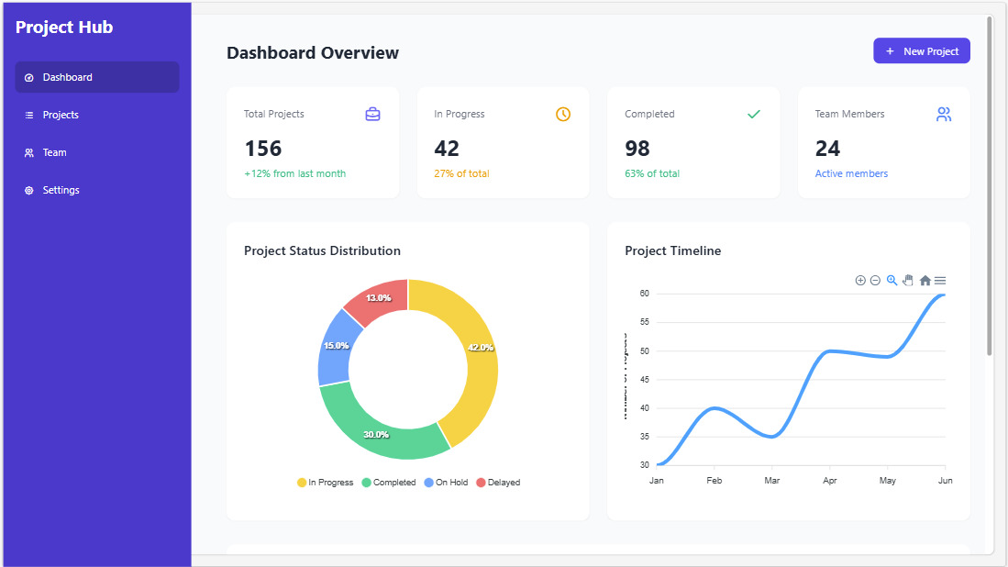Toggle the Completed legend series
Screen dimensions: 1008x567
pos(389,483)
